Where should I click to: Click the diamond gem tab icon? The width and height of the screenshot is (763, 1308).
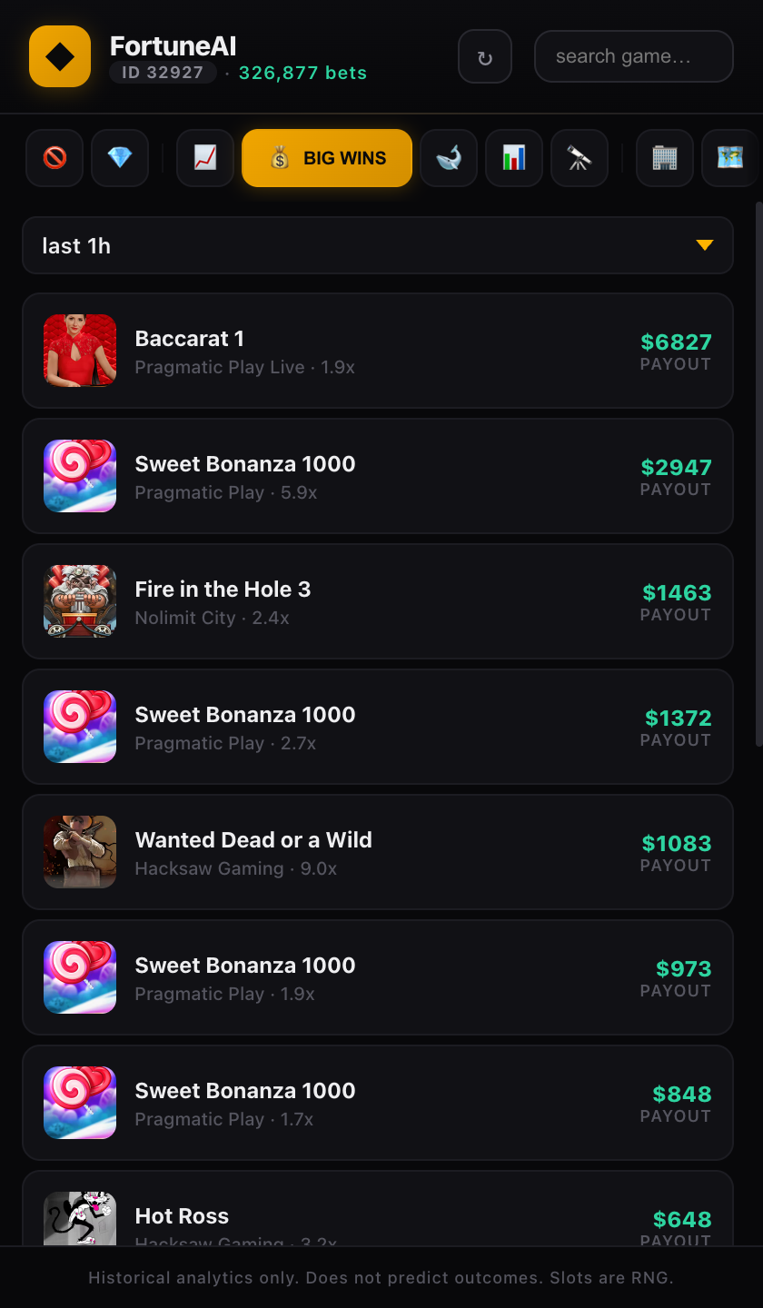tap(120, 158)
